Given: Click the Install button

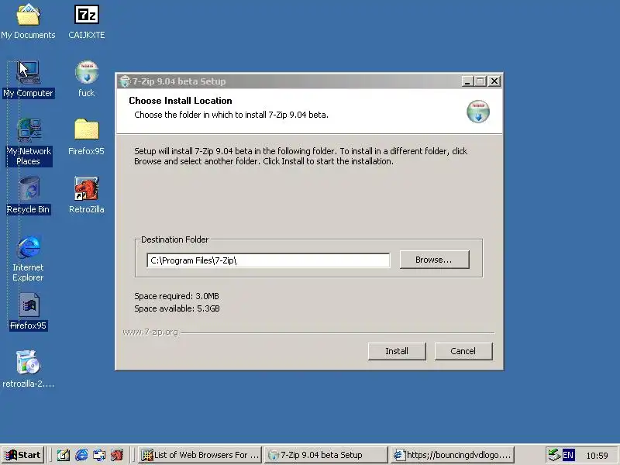Looking at the screenshot, I should (x=397, y=351).
